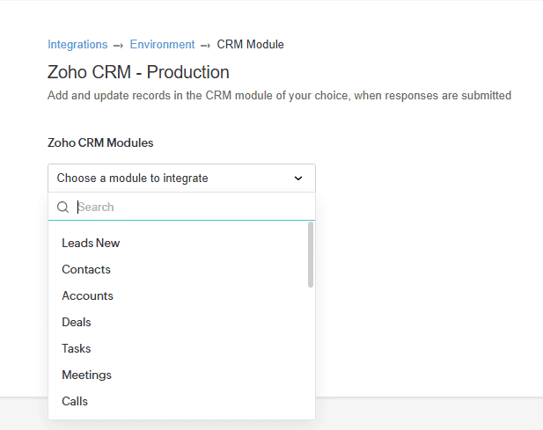Click the module list scrollbar thumb
543x430 pixels.
coord(310,253)
